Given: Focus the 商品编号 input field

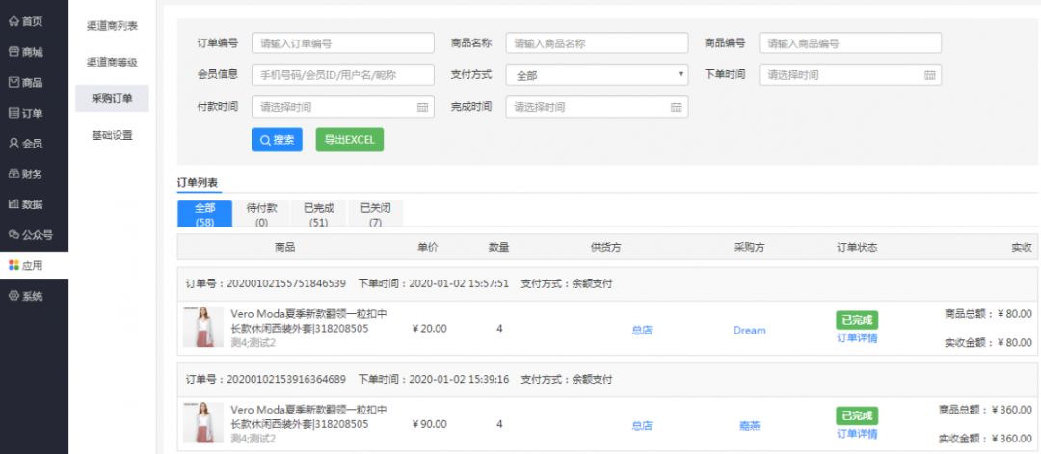Looking at the screenshot, I should pyautogui.click(x=850, y=43).
